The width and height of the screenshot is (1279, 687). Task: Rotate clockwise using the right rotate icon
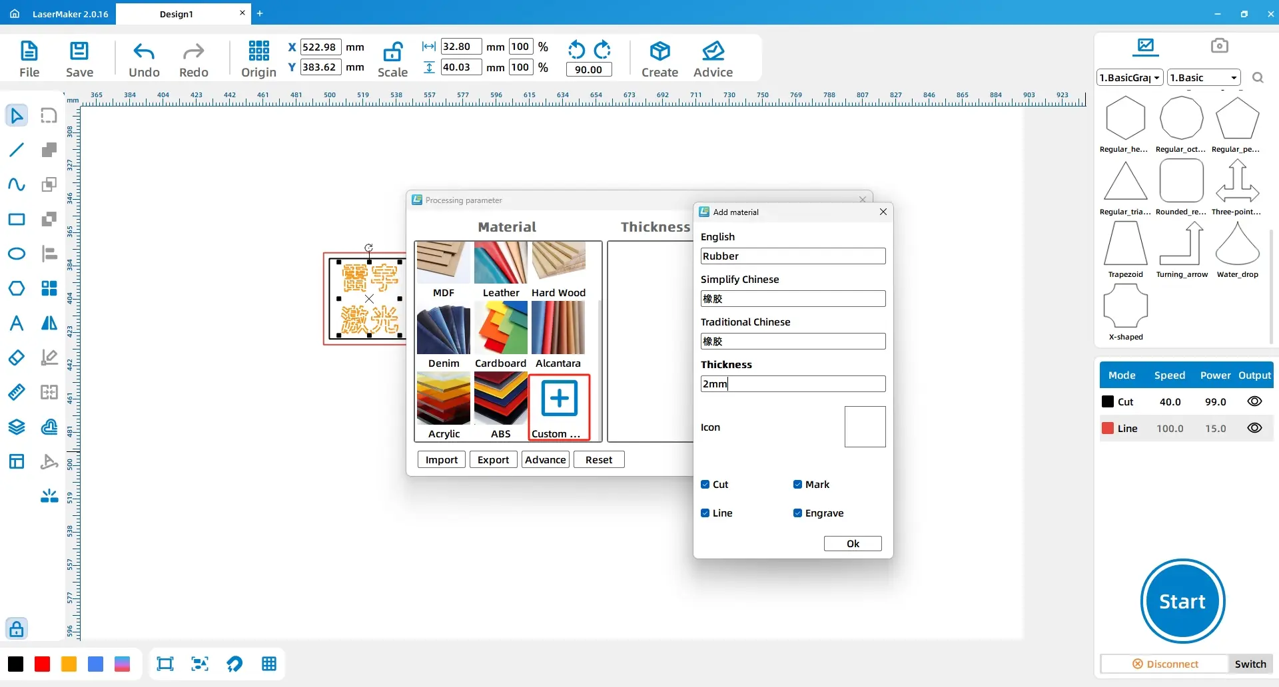tap(602, 49)
